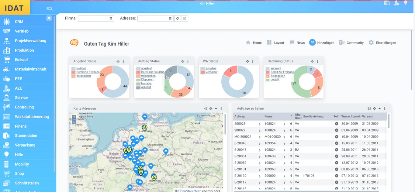Click the menu search icon beside IDAT logo
This screenshot has height=192, width=415.
click(x=49, y=9)
